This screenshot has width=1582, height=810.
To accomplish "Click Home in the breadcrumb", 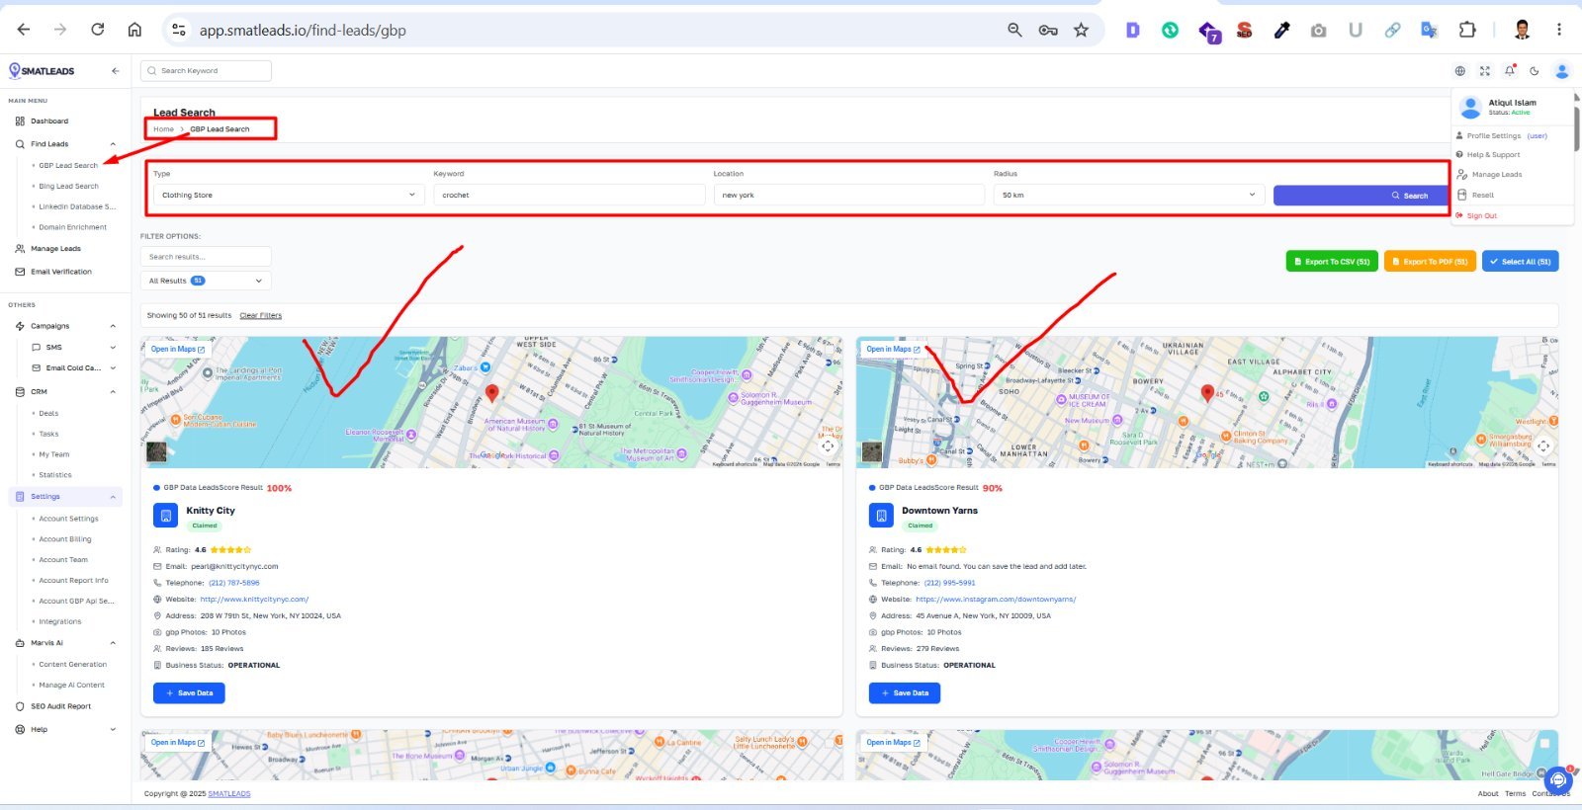I will (x=163, y=129).
